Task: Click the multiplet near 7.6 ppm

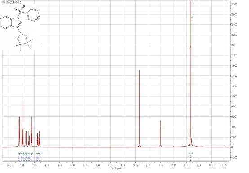Action: tap(31, 132)
